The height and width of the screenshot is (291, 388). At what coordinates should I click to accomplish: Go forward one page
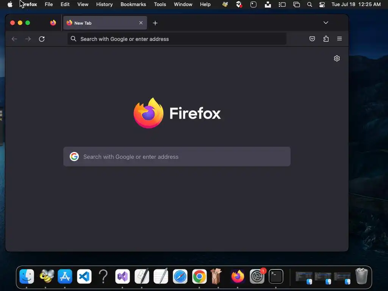28,39
